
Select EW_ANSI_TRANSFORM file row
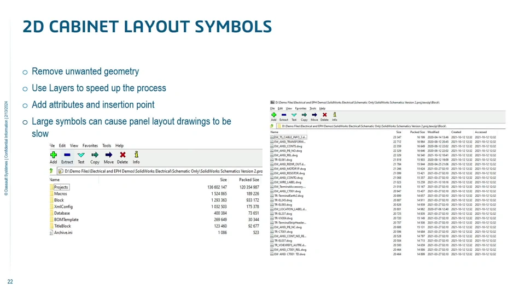383,142
